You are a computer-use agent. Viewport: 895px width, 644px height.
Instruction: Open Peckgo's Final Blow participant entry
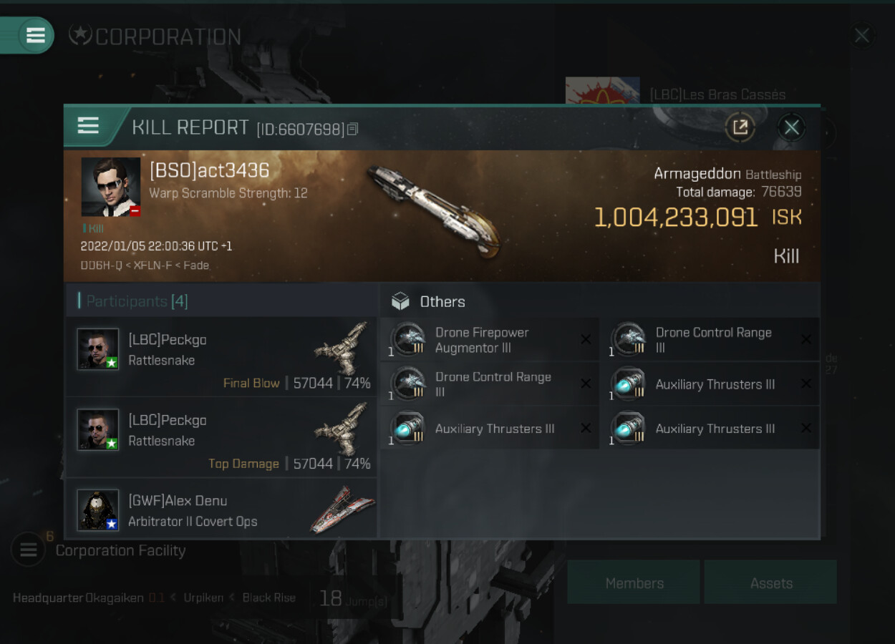(x=221, y=357)
